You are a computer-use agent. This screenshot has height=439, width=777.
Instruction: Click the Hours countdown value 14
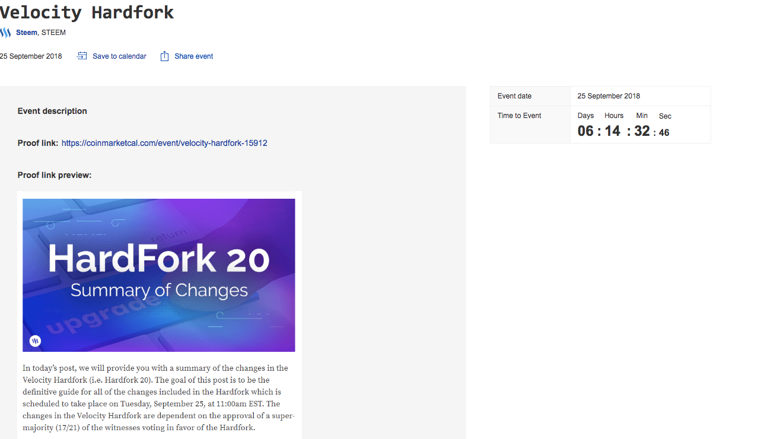pos(613,131)
